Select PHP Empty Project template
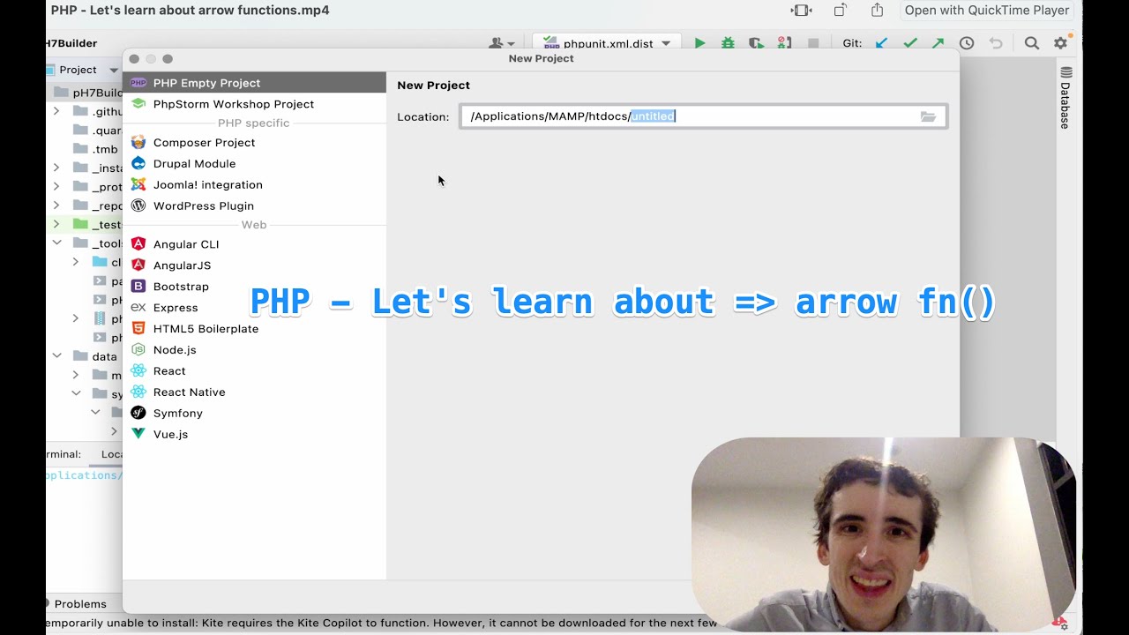Screen dimensions: 1129x635 [254, 83]
